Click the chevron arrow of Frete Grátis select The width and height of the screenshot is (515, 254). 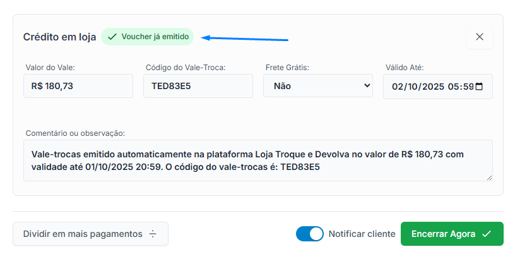(367, 85)
